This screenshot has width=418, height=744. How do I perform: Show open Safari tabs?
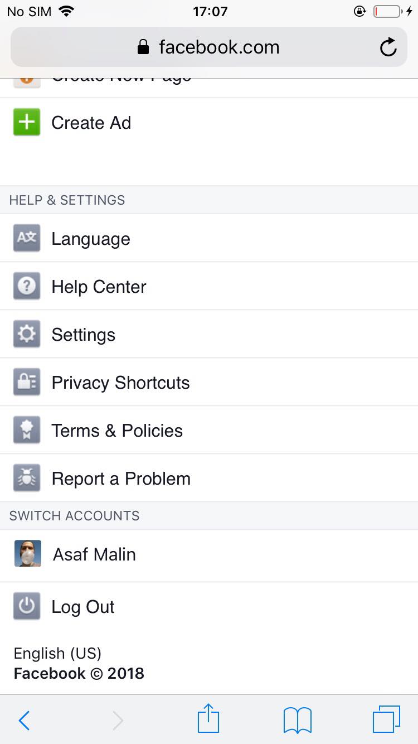386,719
